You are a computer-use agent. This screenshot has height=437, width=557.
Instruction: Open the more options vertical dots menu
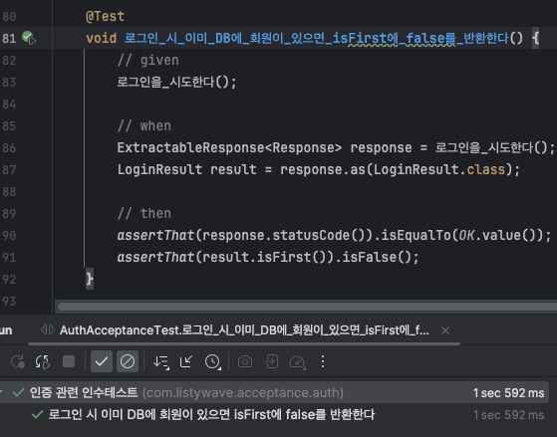tap(323, 361)
